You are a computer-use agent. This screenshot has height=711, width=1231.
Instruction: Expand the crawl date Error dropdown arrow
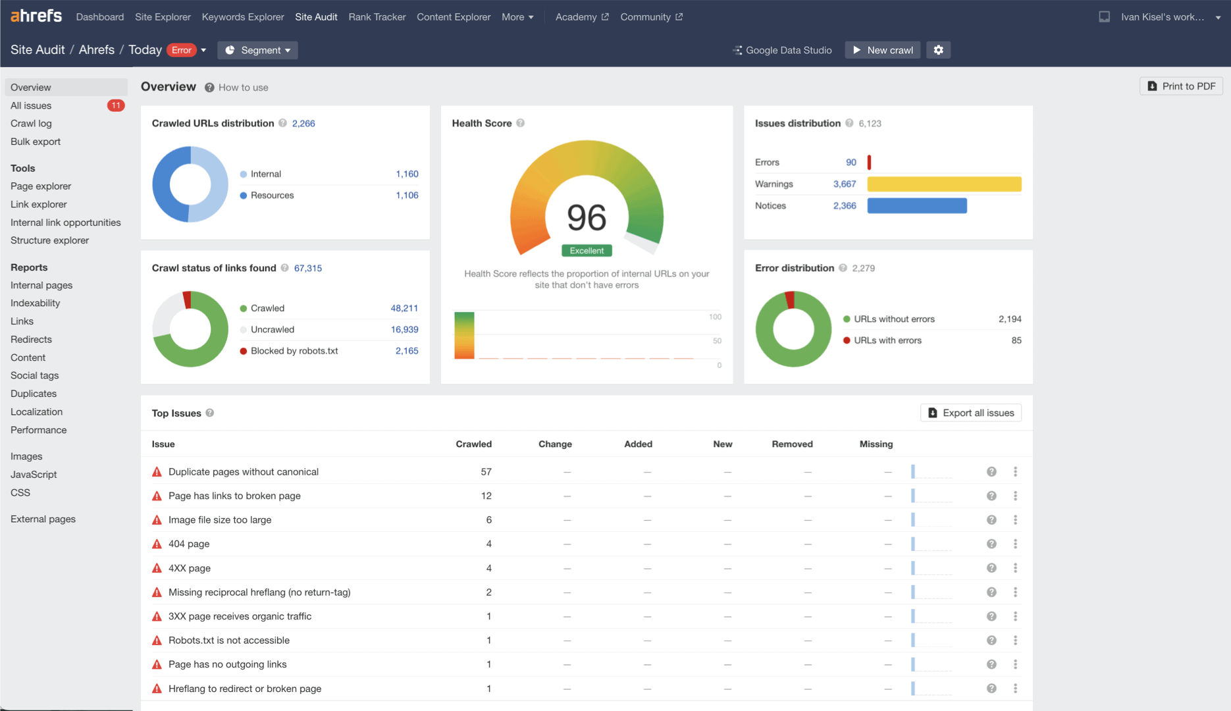(x=203, y=50)
